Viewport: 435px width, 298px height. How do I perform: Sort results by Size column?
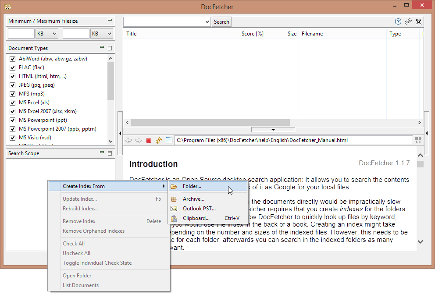[282, 34]
